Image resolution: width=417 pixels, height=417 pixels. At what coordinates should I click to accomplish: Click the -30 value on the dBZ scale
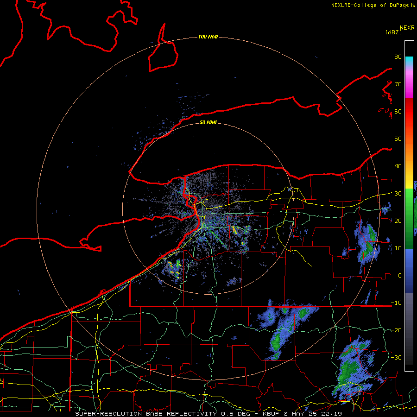point(396,358)
